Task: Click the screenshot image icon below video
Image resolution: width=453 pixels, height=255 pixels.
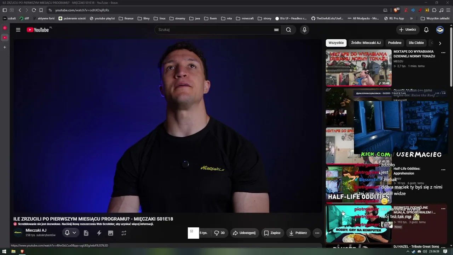Action: click(x=111, y=233)
